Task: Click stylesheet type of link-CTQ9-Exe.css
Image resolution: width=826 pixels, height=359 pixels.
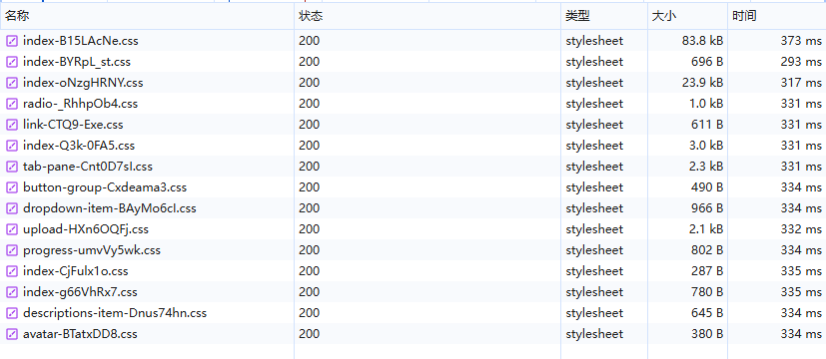Action: (x=594, y=125)
